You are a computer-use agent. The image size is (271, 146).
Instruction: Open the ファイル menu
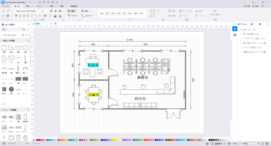coord(5,6)
